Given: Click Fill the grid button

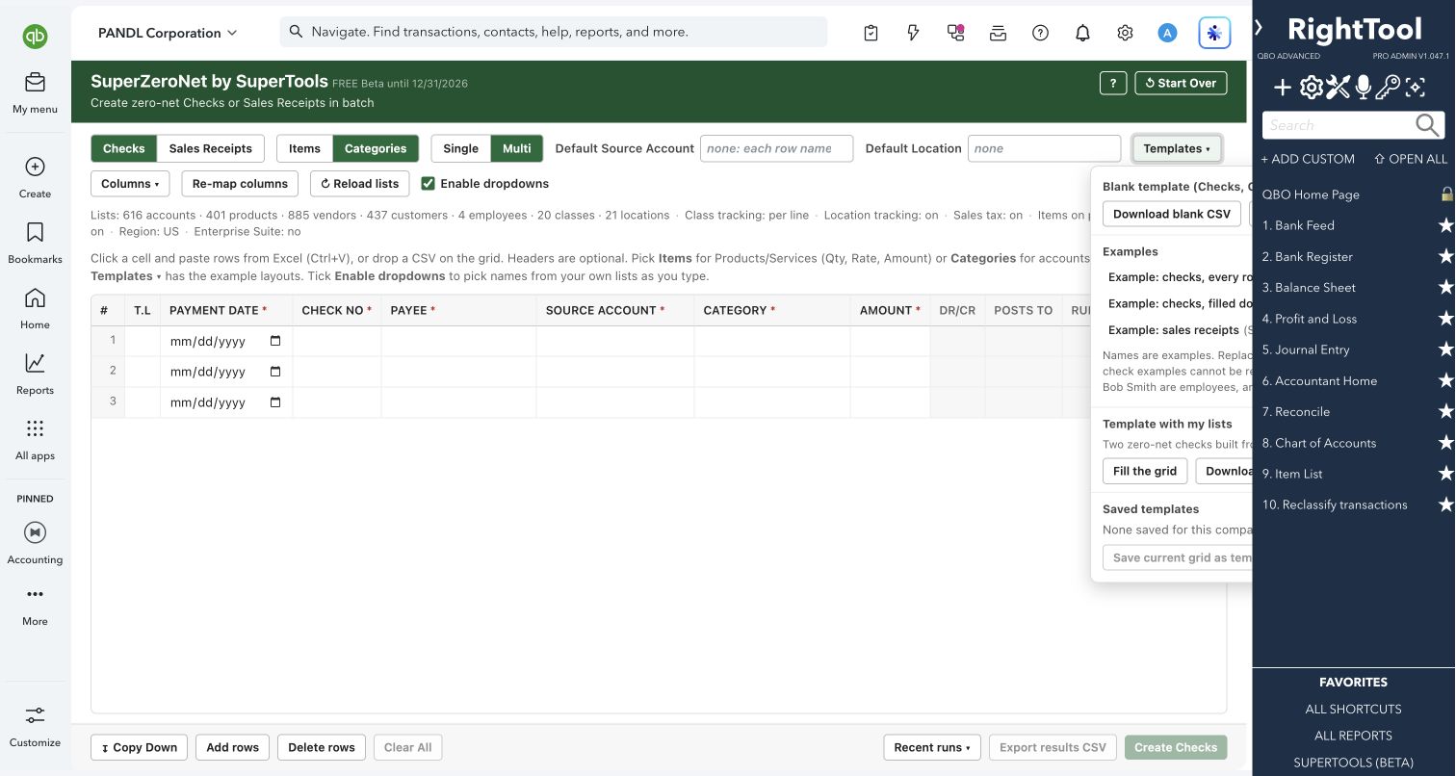Looking at the screenshot, I should [1145, 471].
